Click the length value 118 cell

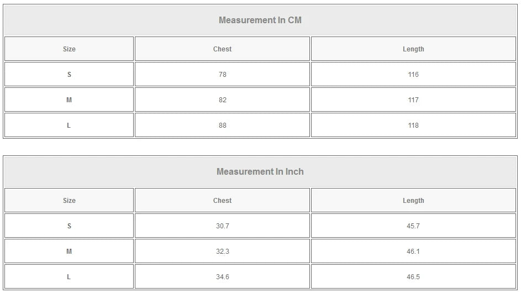pyautogui.click(x=413, y=125)
